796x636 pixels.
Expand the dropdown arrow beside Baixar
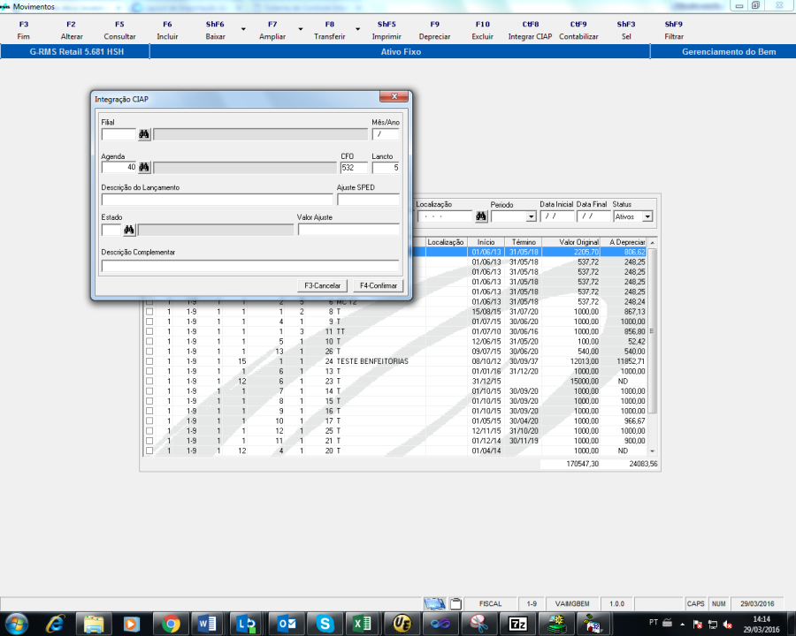click(243, 29)
